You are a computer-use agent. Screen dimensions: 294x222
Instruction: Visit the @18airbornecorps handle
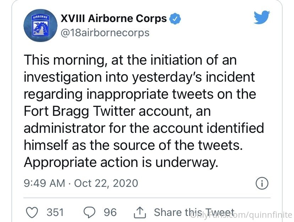[105, 33]
